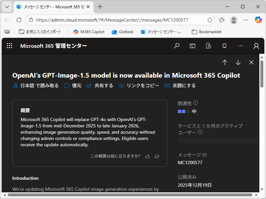Give thumbs down to the summary
266x199 pixels.
coord(157,156)
